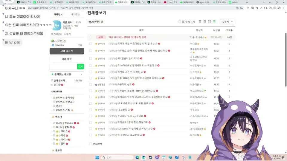Image resolution: width=287 pixels, height=161 pixels.
Task: Check the box for '리사님 그거 아시나요?' post
Action: (91, 72)
